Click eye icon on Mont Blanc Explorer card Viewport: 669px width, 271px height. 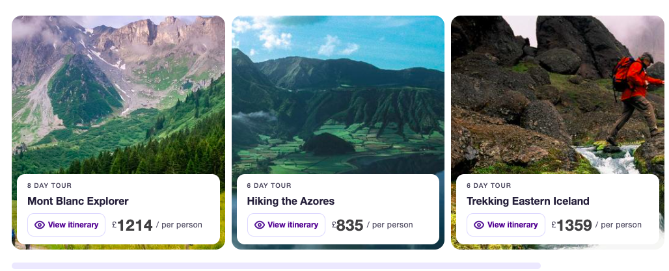tap(40, 225)
